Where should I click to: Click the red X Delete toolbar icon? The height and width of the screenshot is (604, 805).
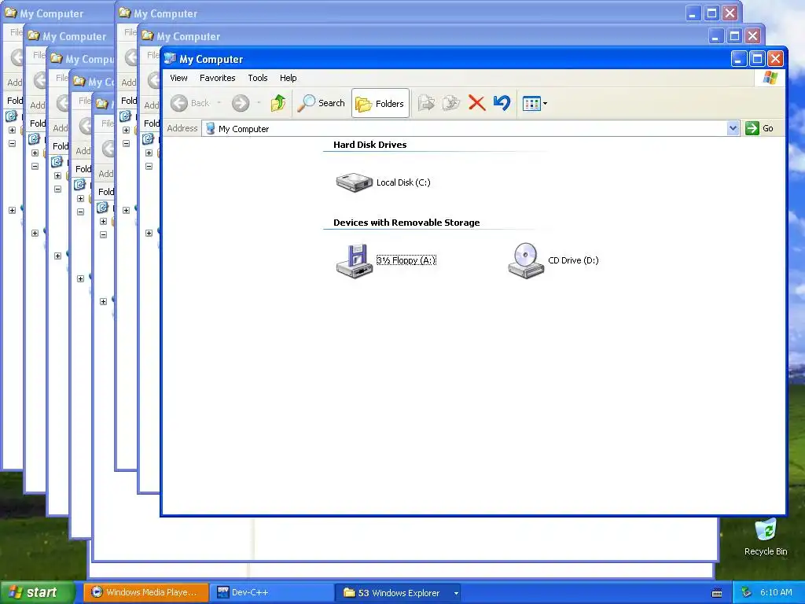click(x=477, y=103)
